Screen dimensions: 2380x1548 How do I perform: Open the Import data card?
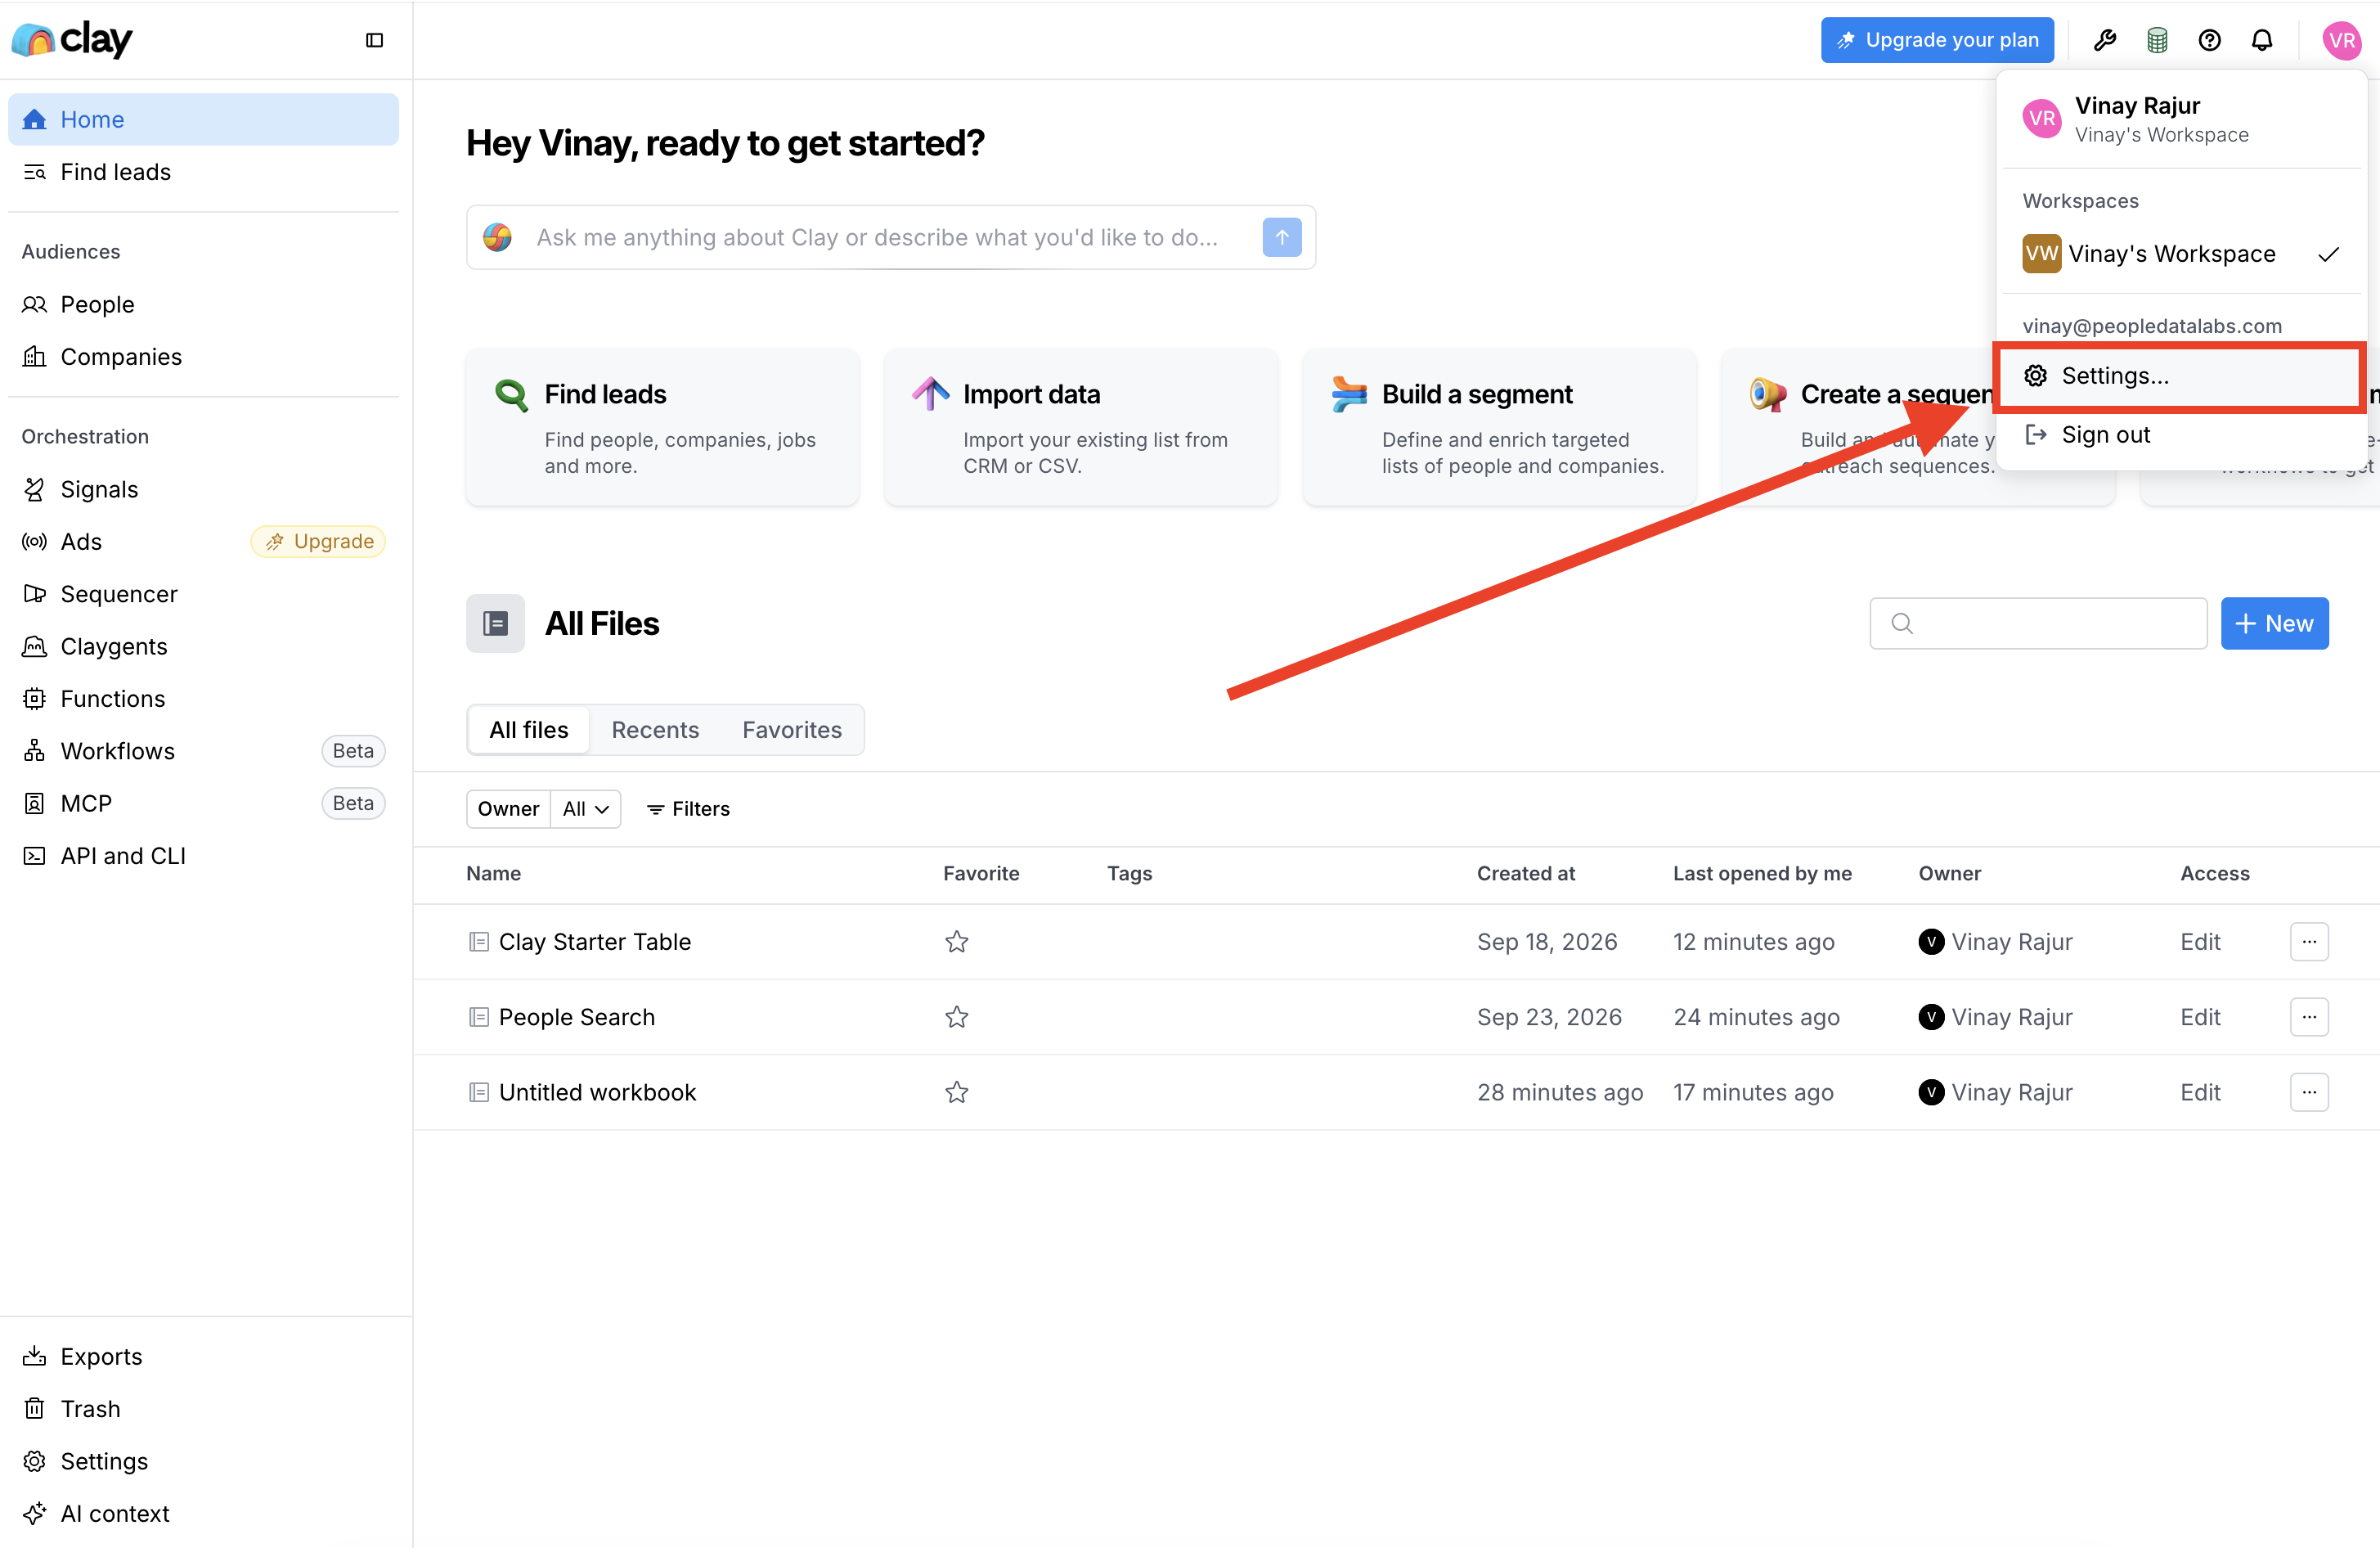[1081, 427]
